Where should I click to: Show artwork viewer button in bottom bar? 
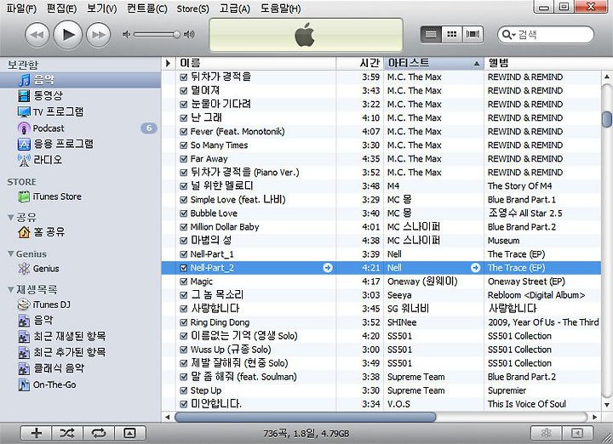point(129,433)
